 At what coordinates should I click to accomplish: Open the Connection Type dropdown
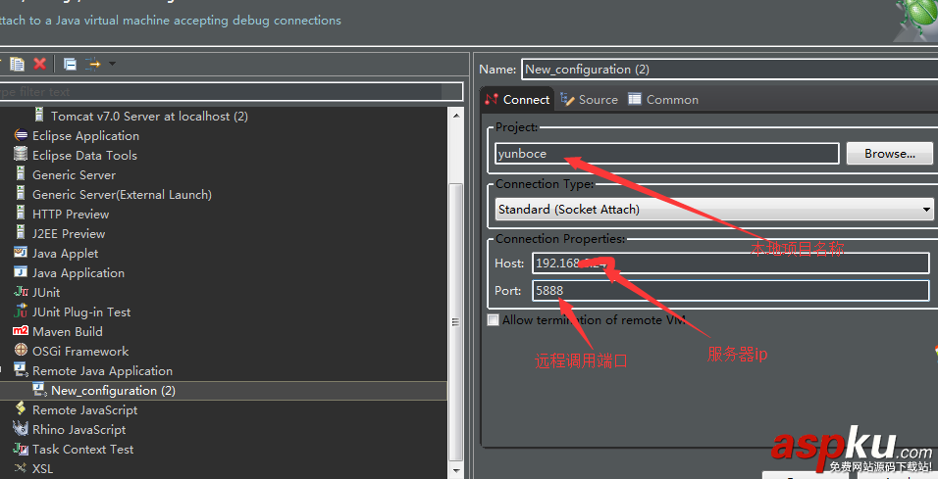pos(714,210)
